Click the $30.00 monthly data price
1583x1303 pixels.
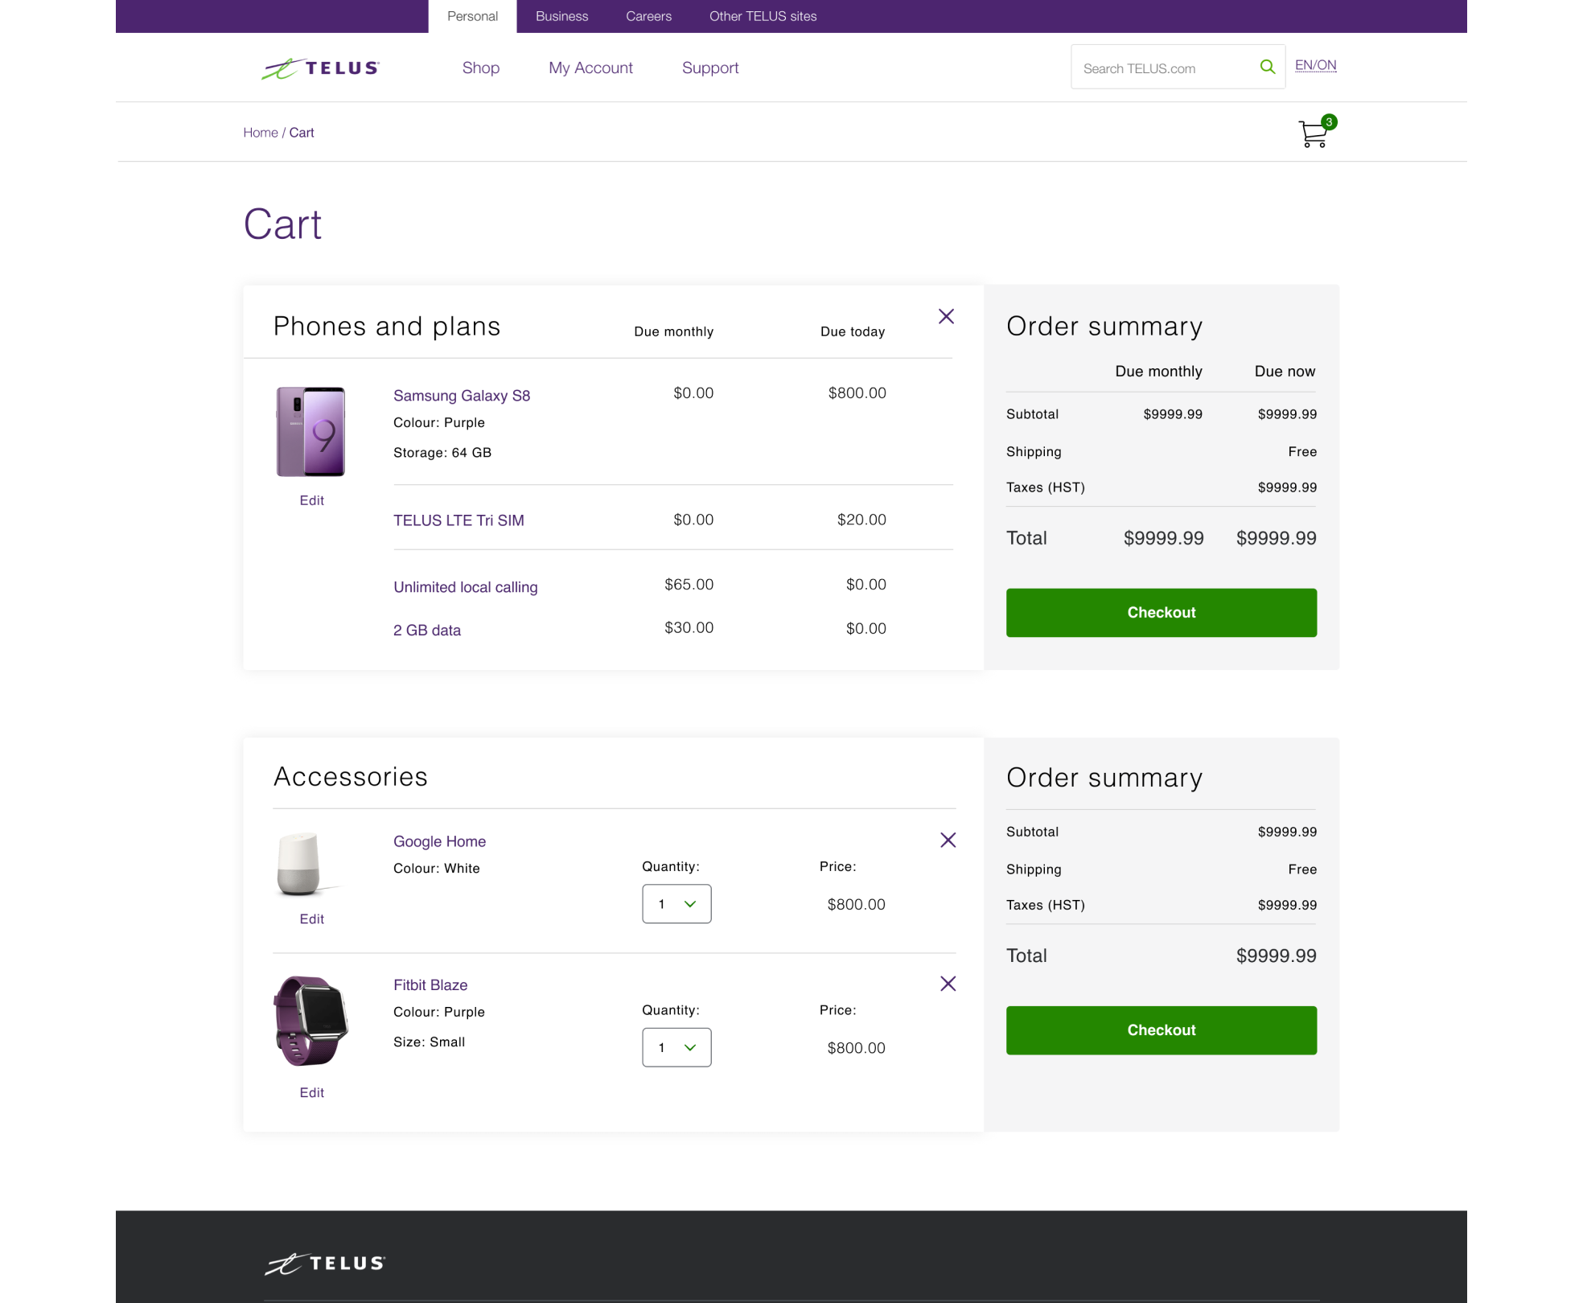coord(689,628)
